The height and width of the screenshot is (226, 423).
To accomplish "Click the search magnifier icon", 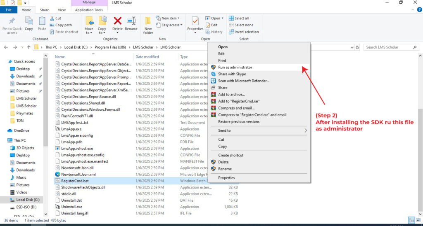I will click(x=415, y=47).
